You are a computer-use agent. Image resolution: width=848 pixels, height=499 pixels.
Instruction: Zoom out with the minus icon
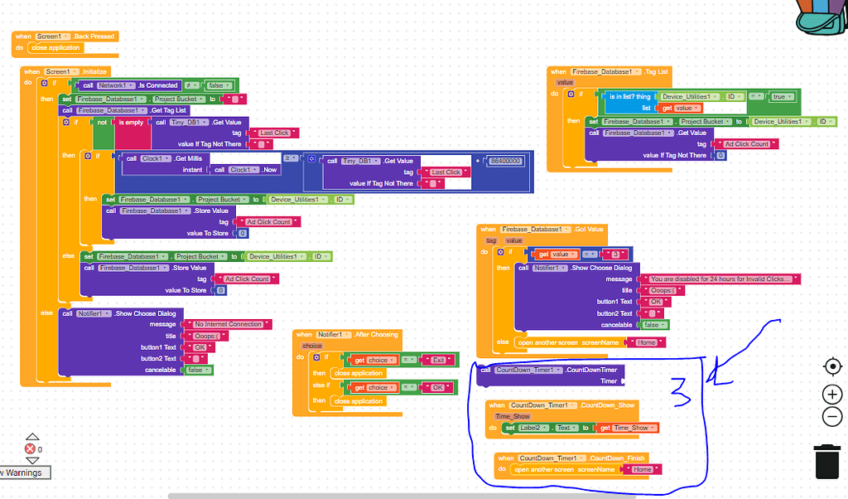tap(832, 416)
